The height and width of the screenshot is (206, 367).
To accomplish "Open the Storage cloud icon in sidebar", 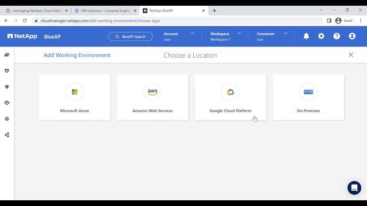I will pyautogui.click(x=7, y=55).
